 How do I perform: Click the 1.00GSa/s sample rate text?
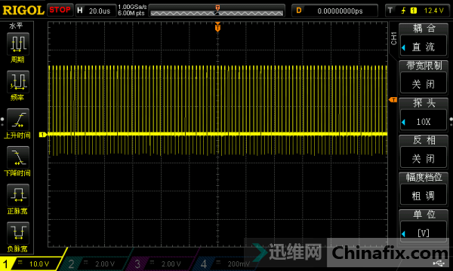pyautogui.click(x=132, y=7)
